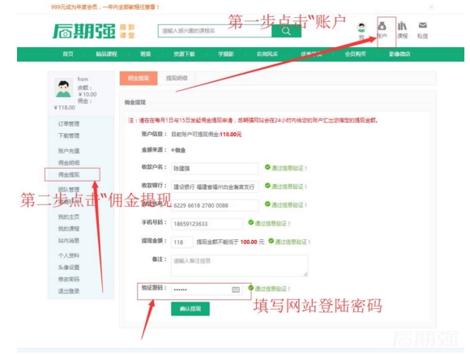Open 精品课程 in the navigation bar
The image size is (470, 356).
point(106,54)
